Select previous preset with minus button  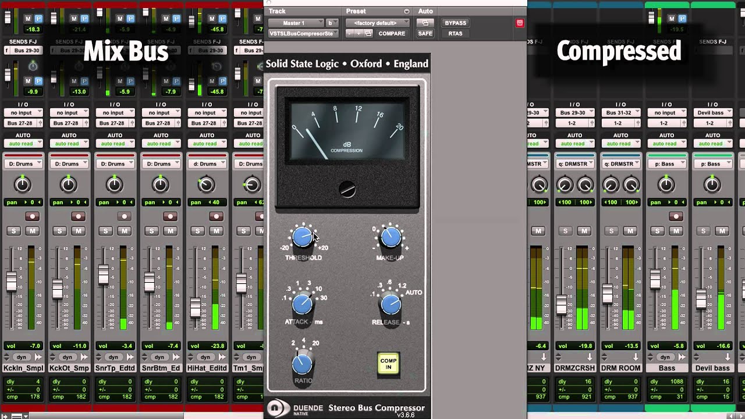[350, 34]
